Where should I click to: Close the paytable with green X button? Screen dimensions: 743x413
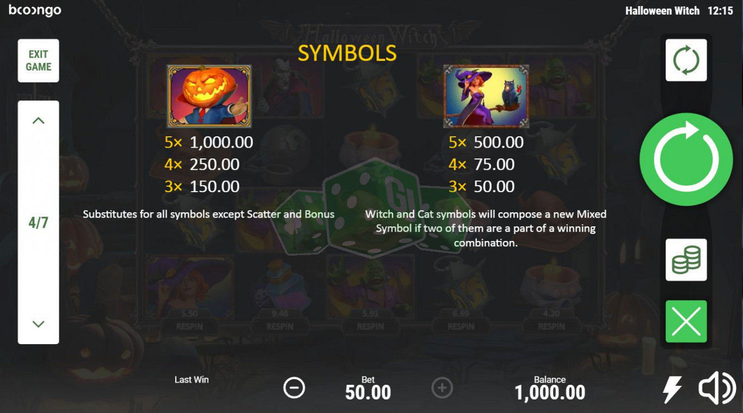686,321
